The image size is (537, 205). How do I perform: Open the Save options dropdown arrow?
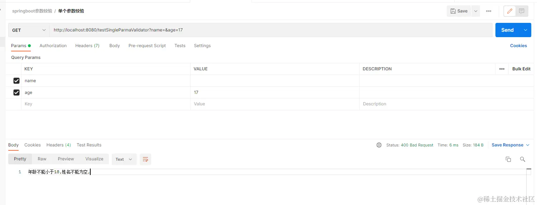[x=476, y=11]
